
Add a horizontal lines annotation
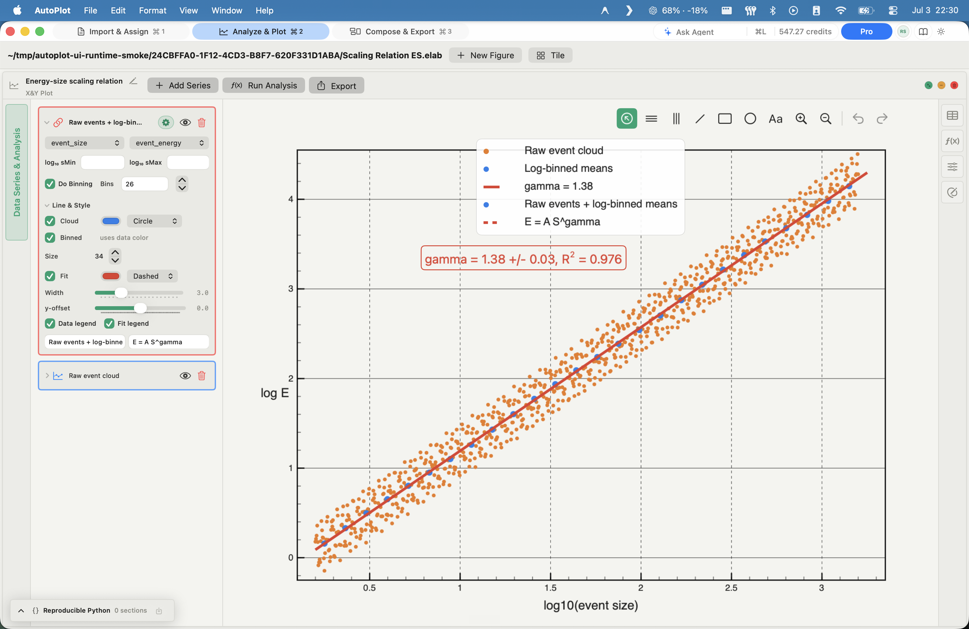coord(651,118)
